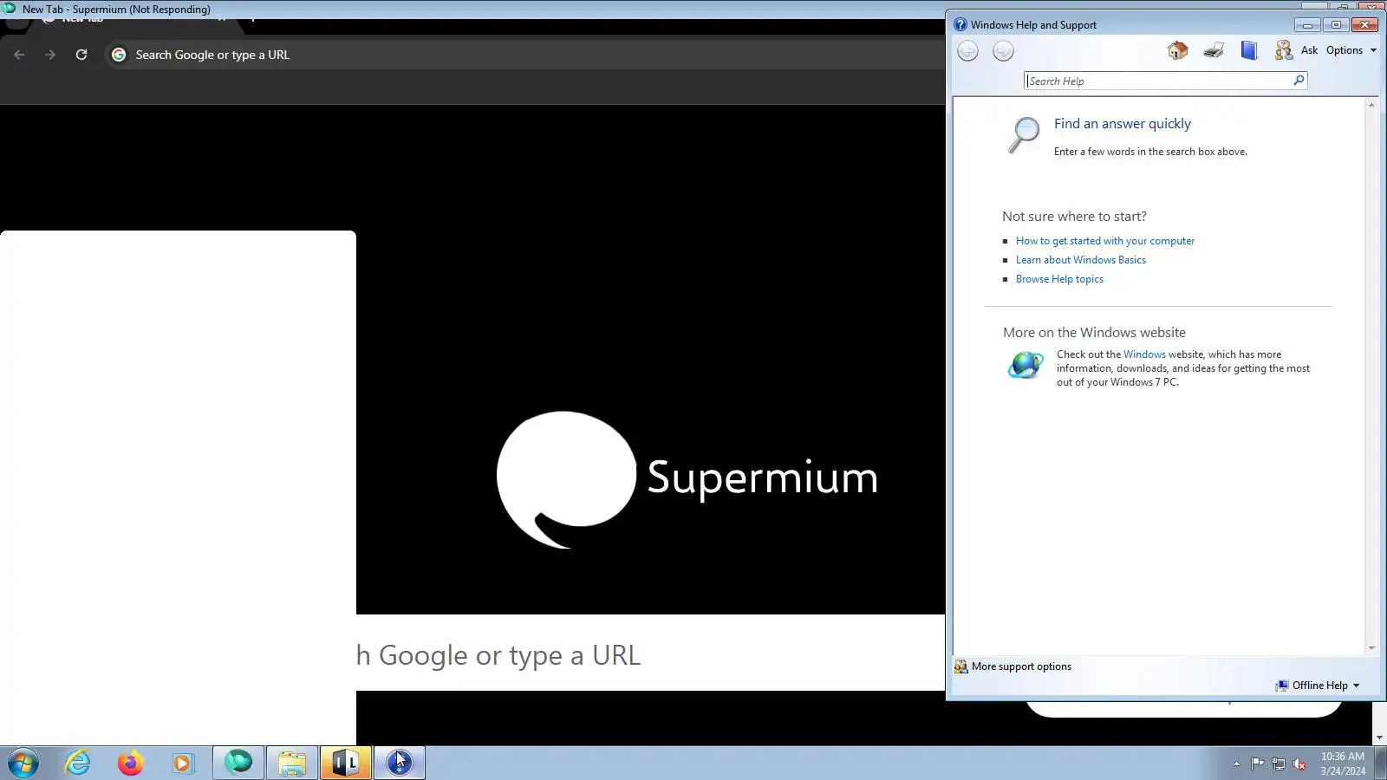This screenshot has height=780, width=1387.
Task: Open the 'Browse Help topics' link
Action: [x=1059, y=279]
